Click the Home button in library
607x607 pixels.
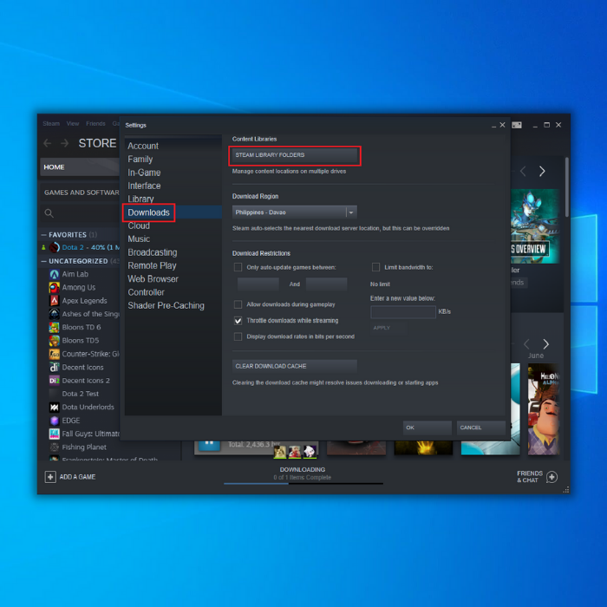click(x=80, y=167)
